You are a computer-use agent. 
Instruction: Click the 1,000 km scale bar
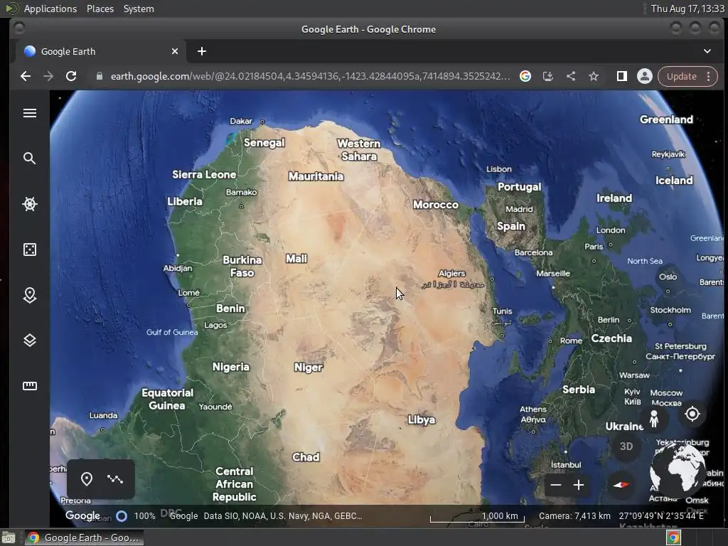pyautogui.click(x=477, y=517)
